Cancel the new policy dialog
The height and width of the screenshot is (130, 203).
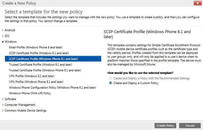(x=190, y=126)
